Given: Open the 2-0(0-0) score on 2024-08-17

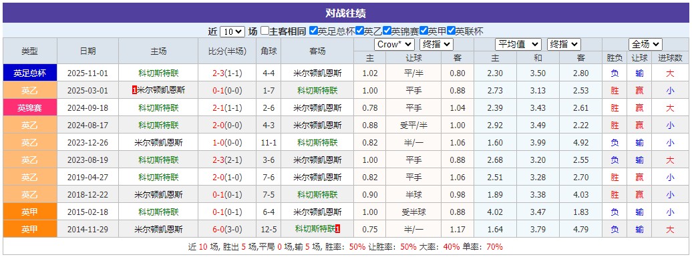Looking at the screenshot, I should coord(227,125).
